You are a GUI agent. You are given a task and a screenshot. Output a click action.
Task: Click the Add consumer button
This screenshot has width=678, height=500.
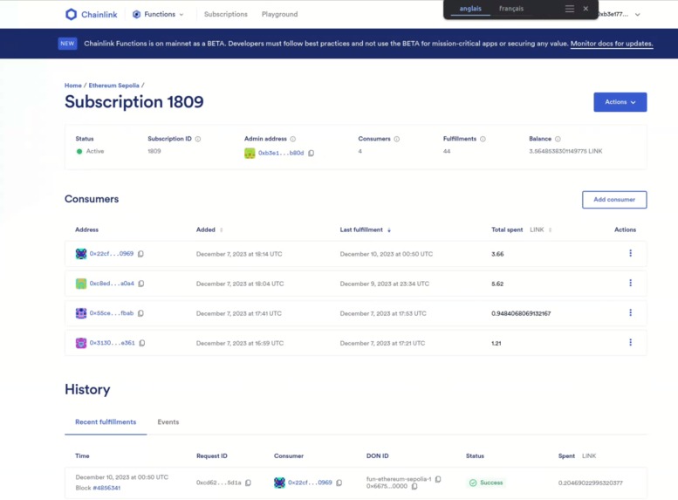(x=614, y=200)
